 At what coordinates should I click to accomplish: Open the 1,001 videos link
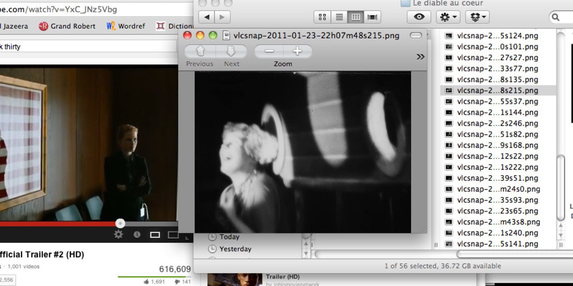[x=24, y=266]
